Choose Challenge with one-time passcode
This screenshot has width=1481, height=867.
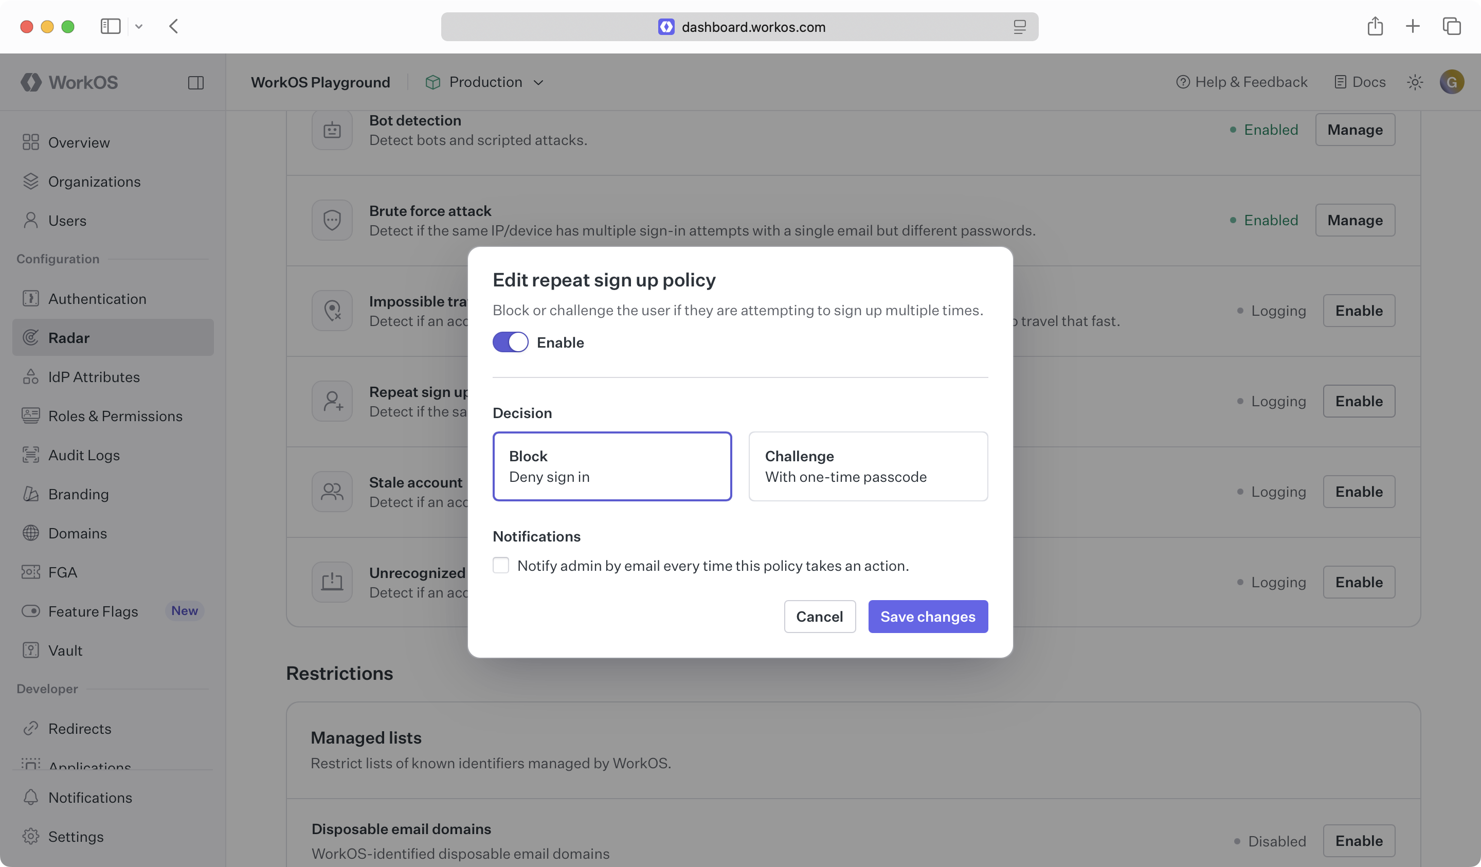pyautogui.click(x=868, y=466)
